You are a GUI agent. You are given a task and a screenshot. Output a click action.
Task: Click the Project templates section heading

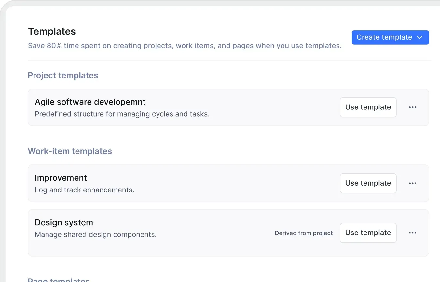coord(63,75)
